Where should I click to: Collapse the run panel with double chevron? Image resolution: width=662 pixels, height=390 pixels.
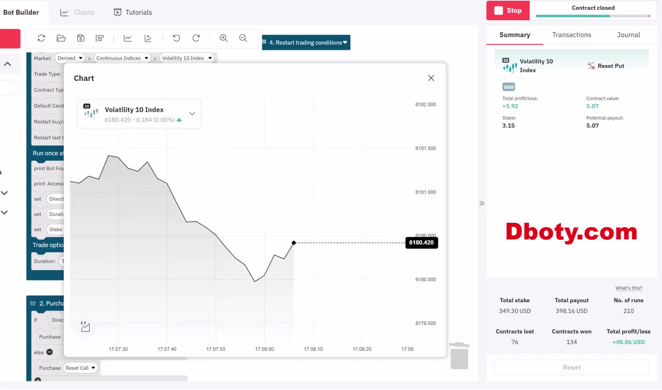[x=481, y=203]
